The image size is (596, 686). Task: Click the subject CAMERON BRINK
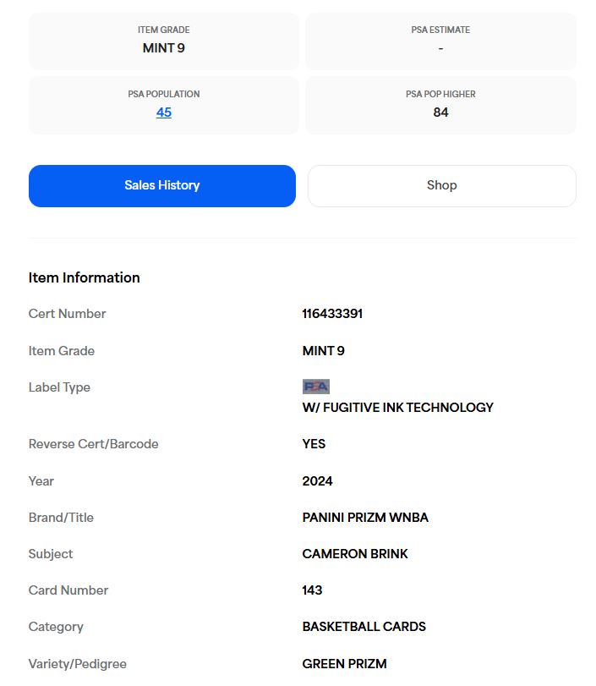click(x=354, y=553)
